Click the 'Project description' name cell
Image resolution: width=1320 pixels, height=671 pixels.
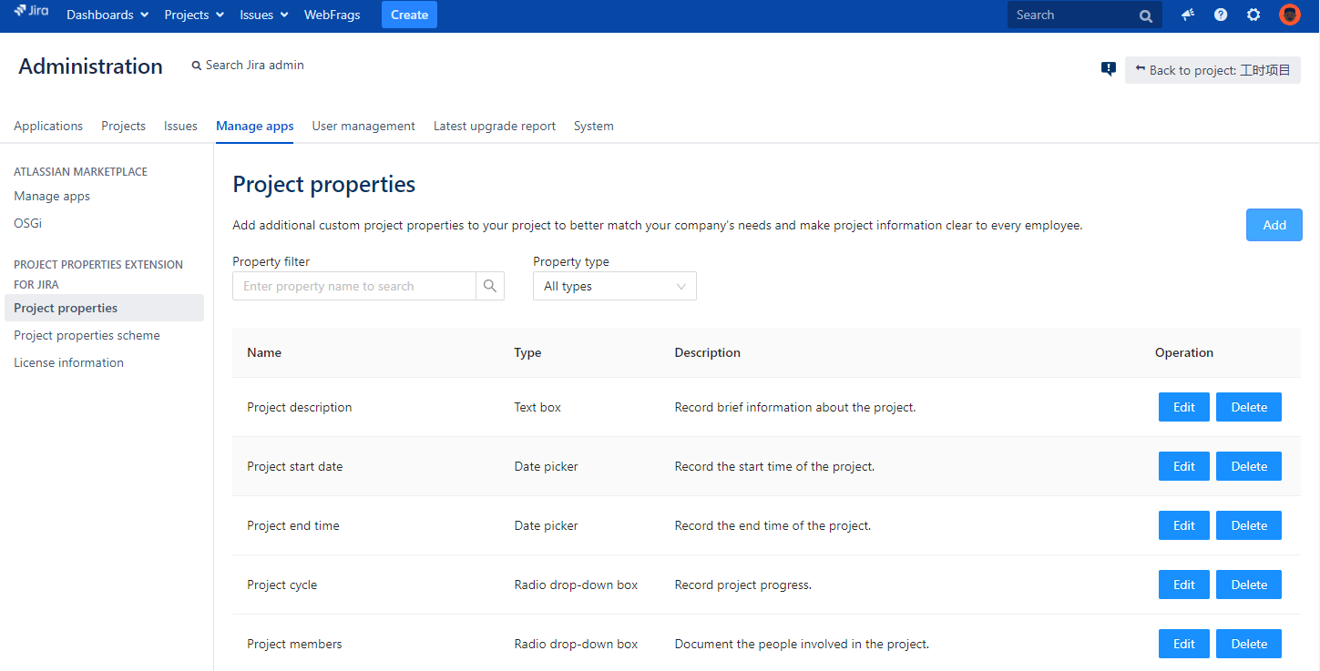(300, 407)
